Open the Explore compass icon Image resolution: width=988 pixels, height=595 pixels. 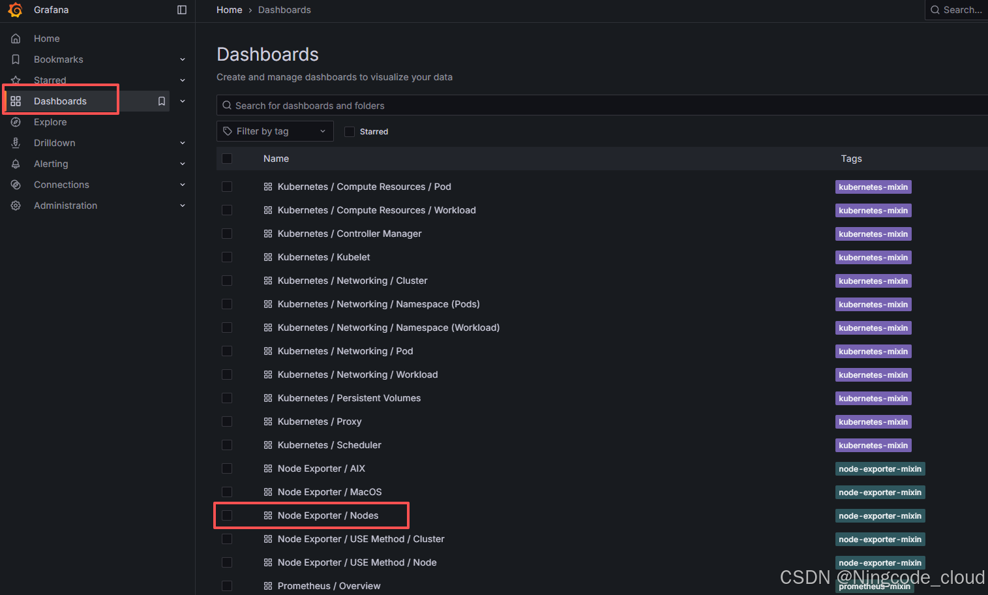[x=16, y=122]
